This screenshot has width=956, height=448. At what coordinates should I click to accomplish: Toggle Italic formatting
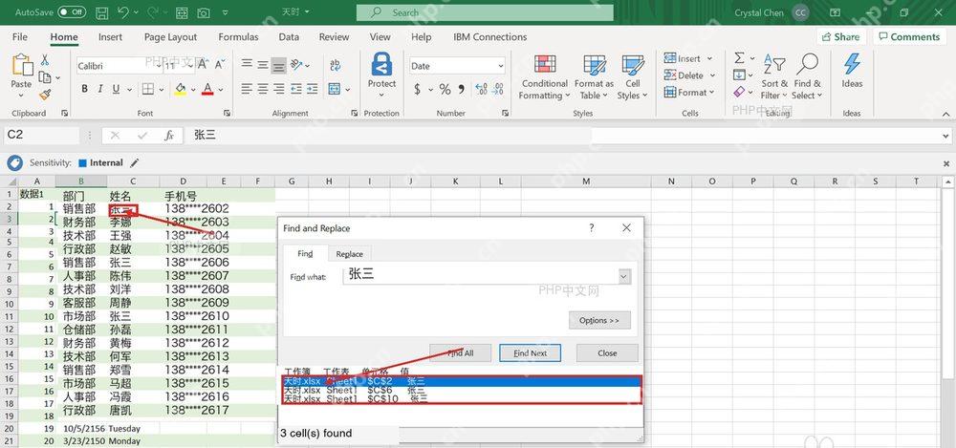[100, 89]
